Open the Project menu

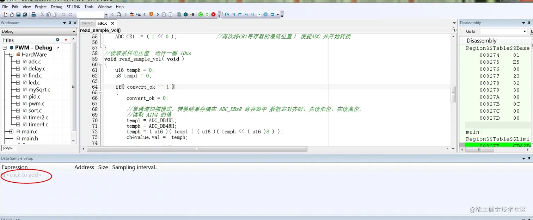pos(41,7)
